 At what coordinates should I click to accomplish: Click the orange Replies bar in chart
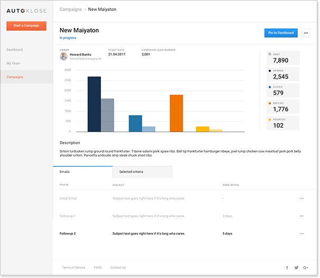pyautogui.click(x=176, y=113)
